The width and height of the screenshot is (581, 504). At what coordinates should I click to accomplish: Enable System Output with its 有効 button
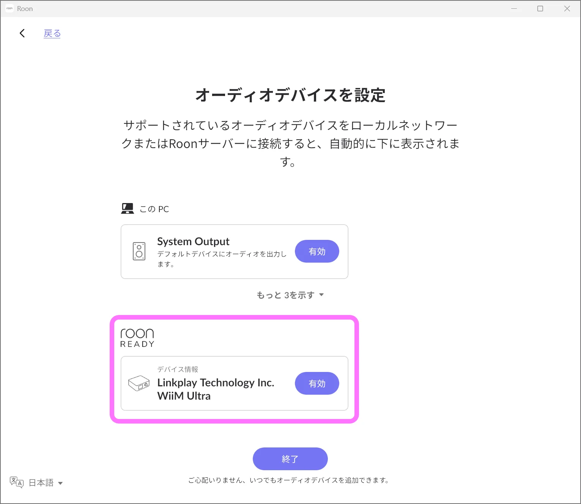coord(316,251)
